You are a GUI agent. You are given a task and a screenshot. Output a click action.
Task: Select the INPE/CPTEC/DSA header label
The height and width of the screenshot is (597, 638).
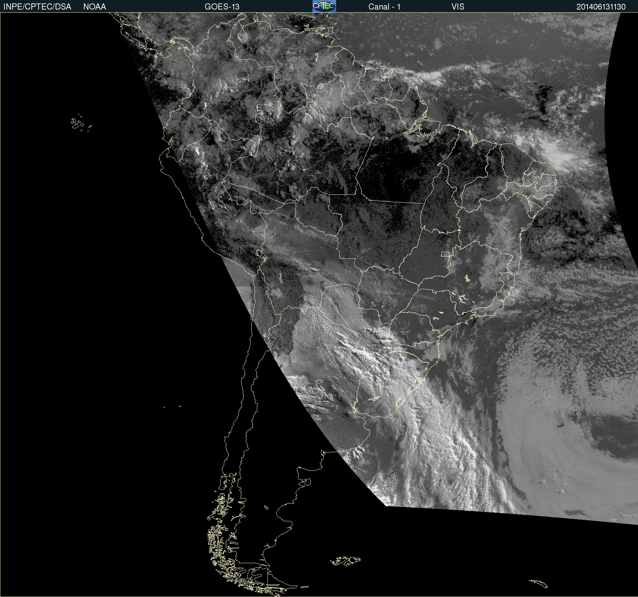pyautogui.click(x=37, y=7)
